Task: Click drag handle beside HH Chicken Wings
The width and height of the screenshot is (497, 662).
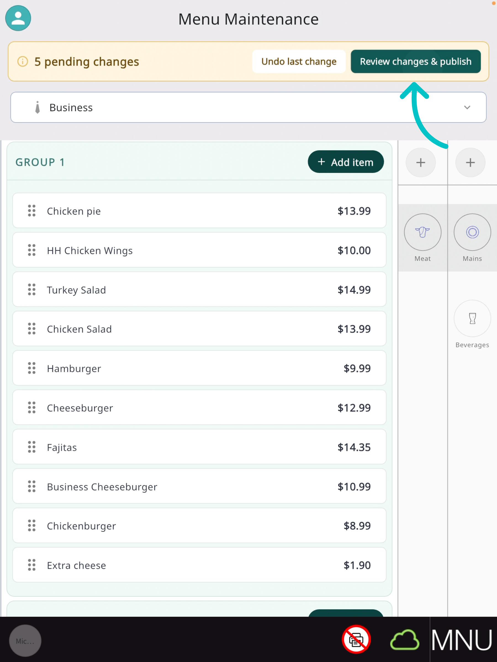Action: click(32, 250)
